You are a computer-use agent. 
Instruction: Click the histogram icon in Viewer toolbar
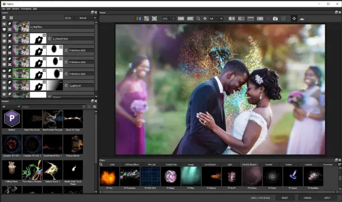[302, 18]
